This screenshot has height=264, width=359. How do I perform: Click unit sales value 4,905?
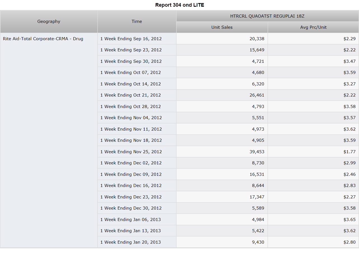[x=222, y=140]
